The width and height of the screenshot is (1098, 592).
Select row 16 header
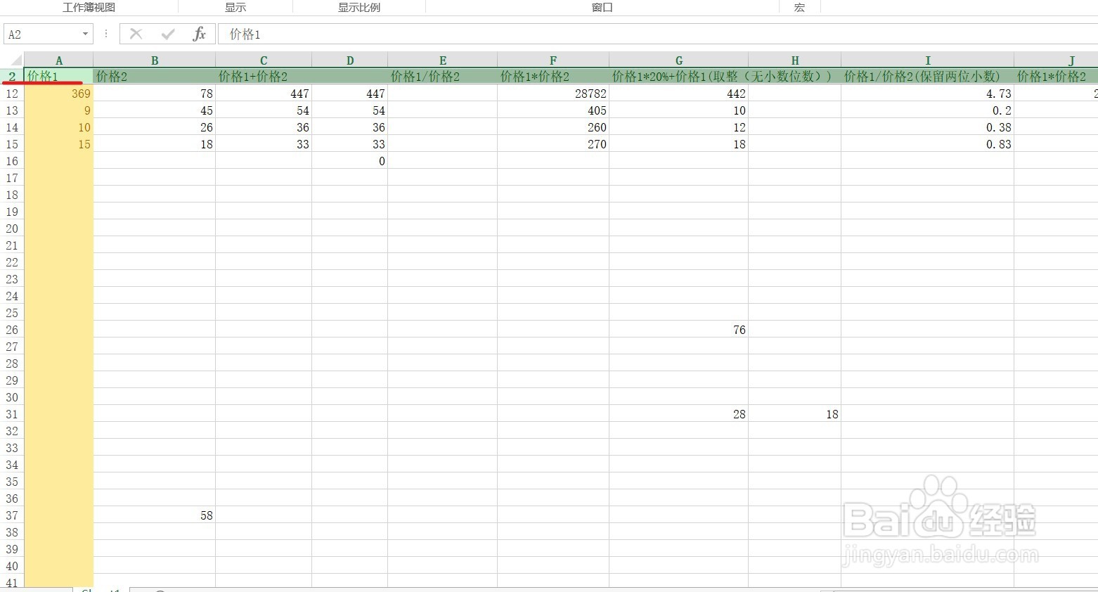coord(12,161)
